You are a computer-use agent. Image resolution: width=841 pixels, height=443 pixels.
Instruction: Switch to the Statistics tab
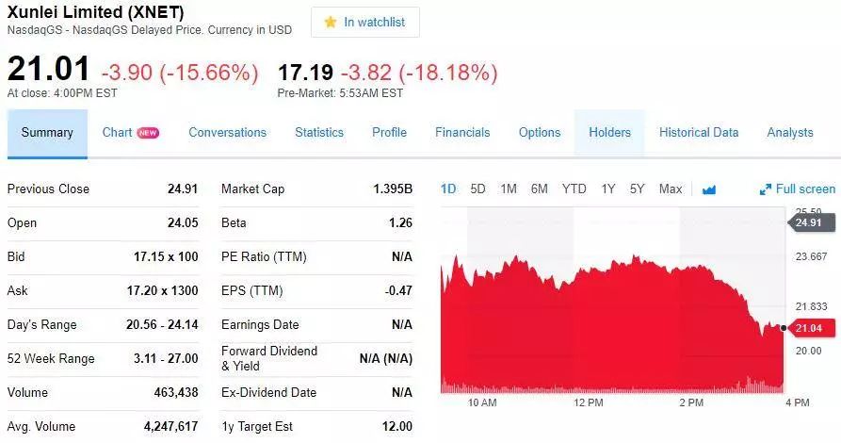(319, 133)
